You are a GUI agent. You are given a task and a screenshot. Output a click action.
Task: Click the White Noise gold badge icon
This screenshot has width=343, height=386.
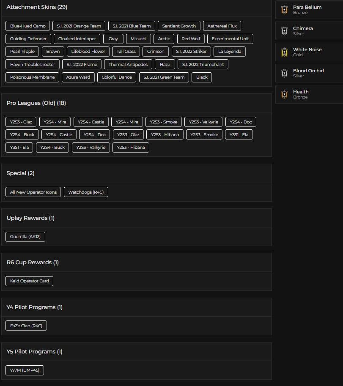(x=284, y=52)
